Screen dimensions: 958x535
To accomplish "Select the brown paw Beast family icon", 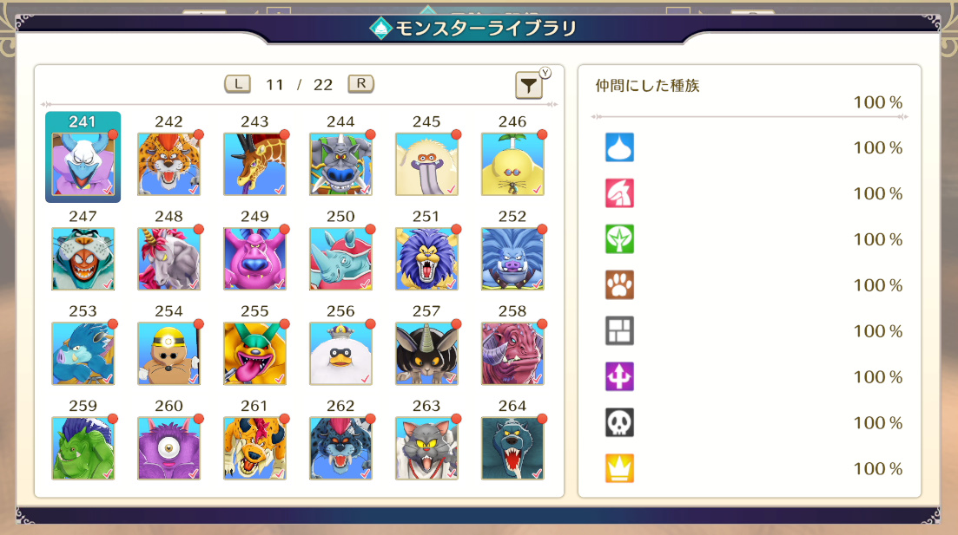I will point(619,285).
